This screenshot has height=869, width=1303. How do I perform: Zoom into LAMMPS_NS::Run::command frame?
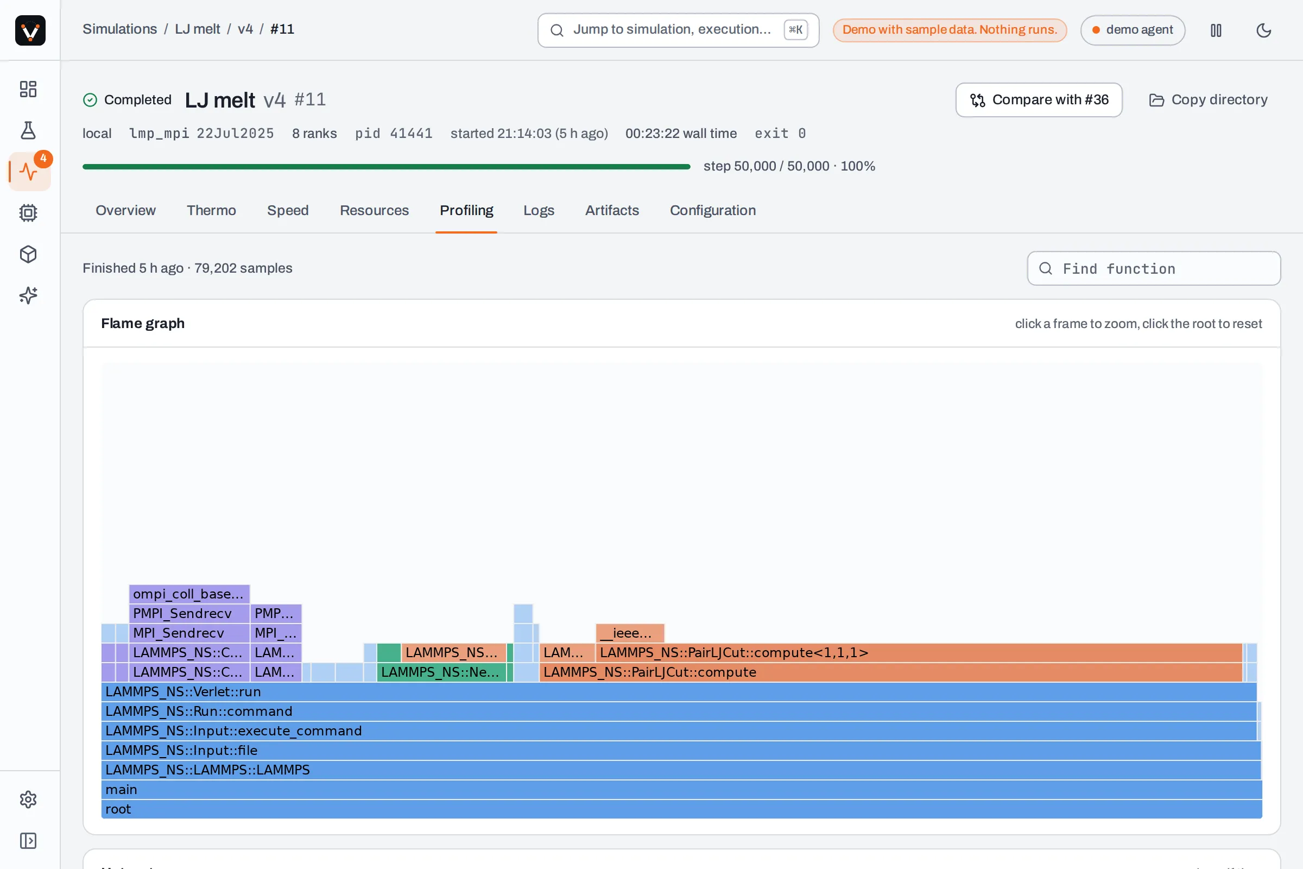pos(679,711)
